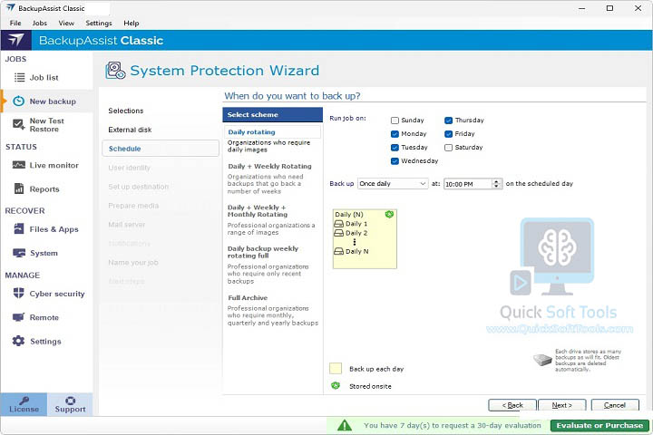
Task: Select the Full Archive scheme
Action: [x=248, y=297]
